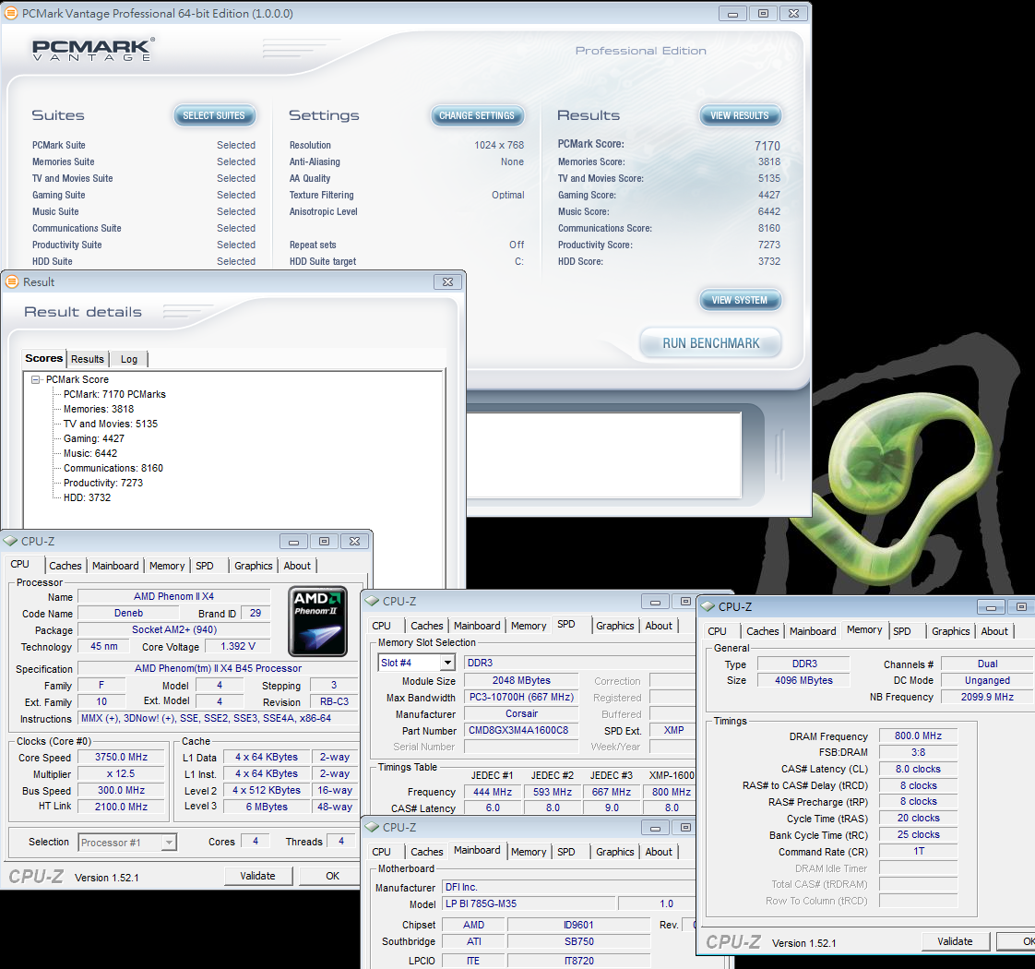Screen dimensions: 1035x969
Task: Click the PCMark Vantage title bar icon
Action: click(x=11, y=13)
